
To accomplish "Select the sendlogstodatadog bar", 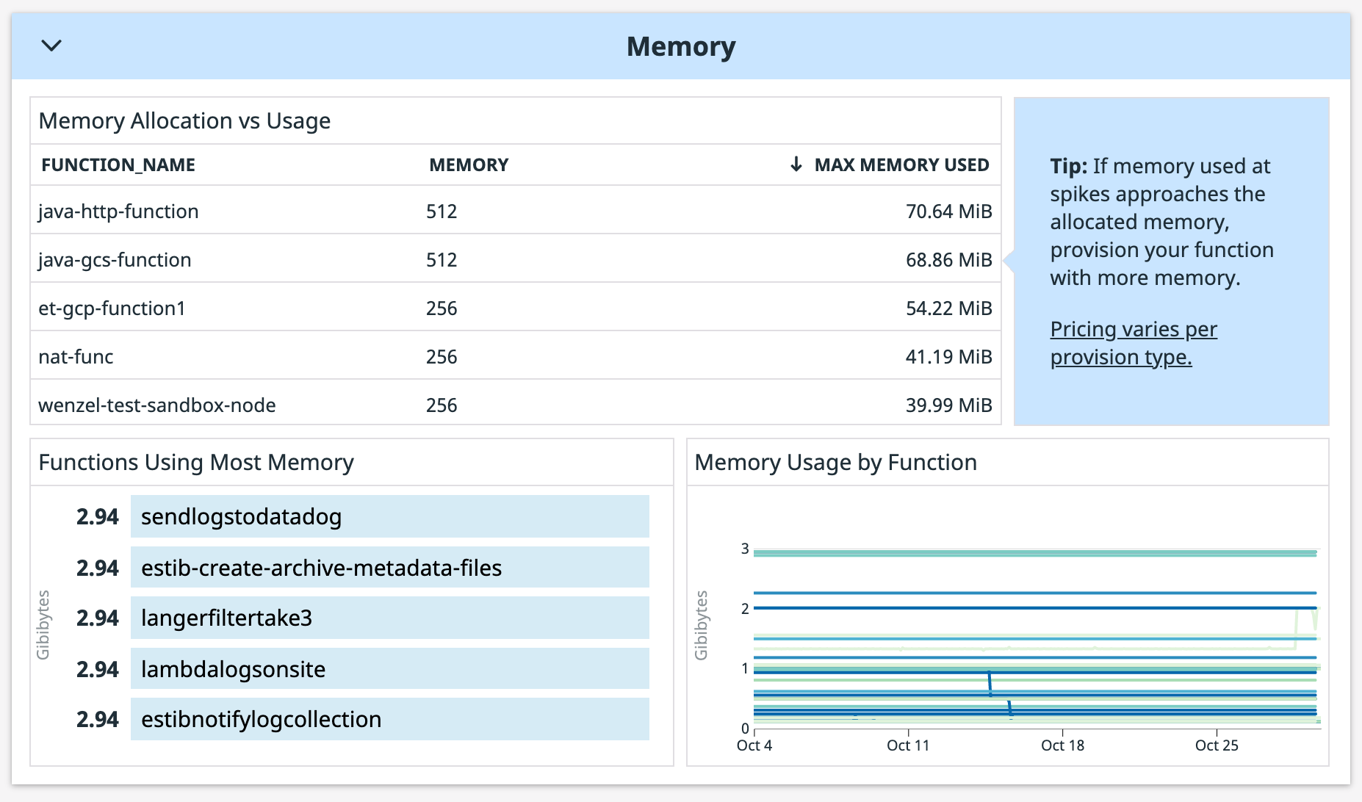I will (x=389, y=516).
